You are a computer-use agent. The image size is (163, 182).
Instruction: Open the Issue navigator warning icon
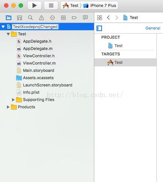tap(41, 18)
